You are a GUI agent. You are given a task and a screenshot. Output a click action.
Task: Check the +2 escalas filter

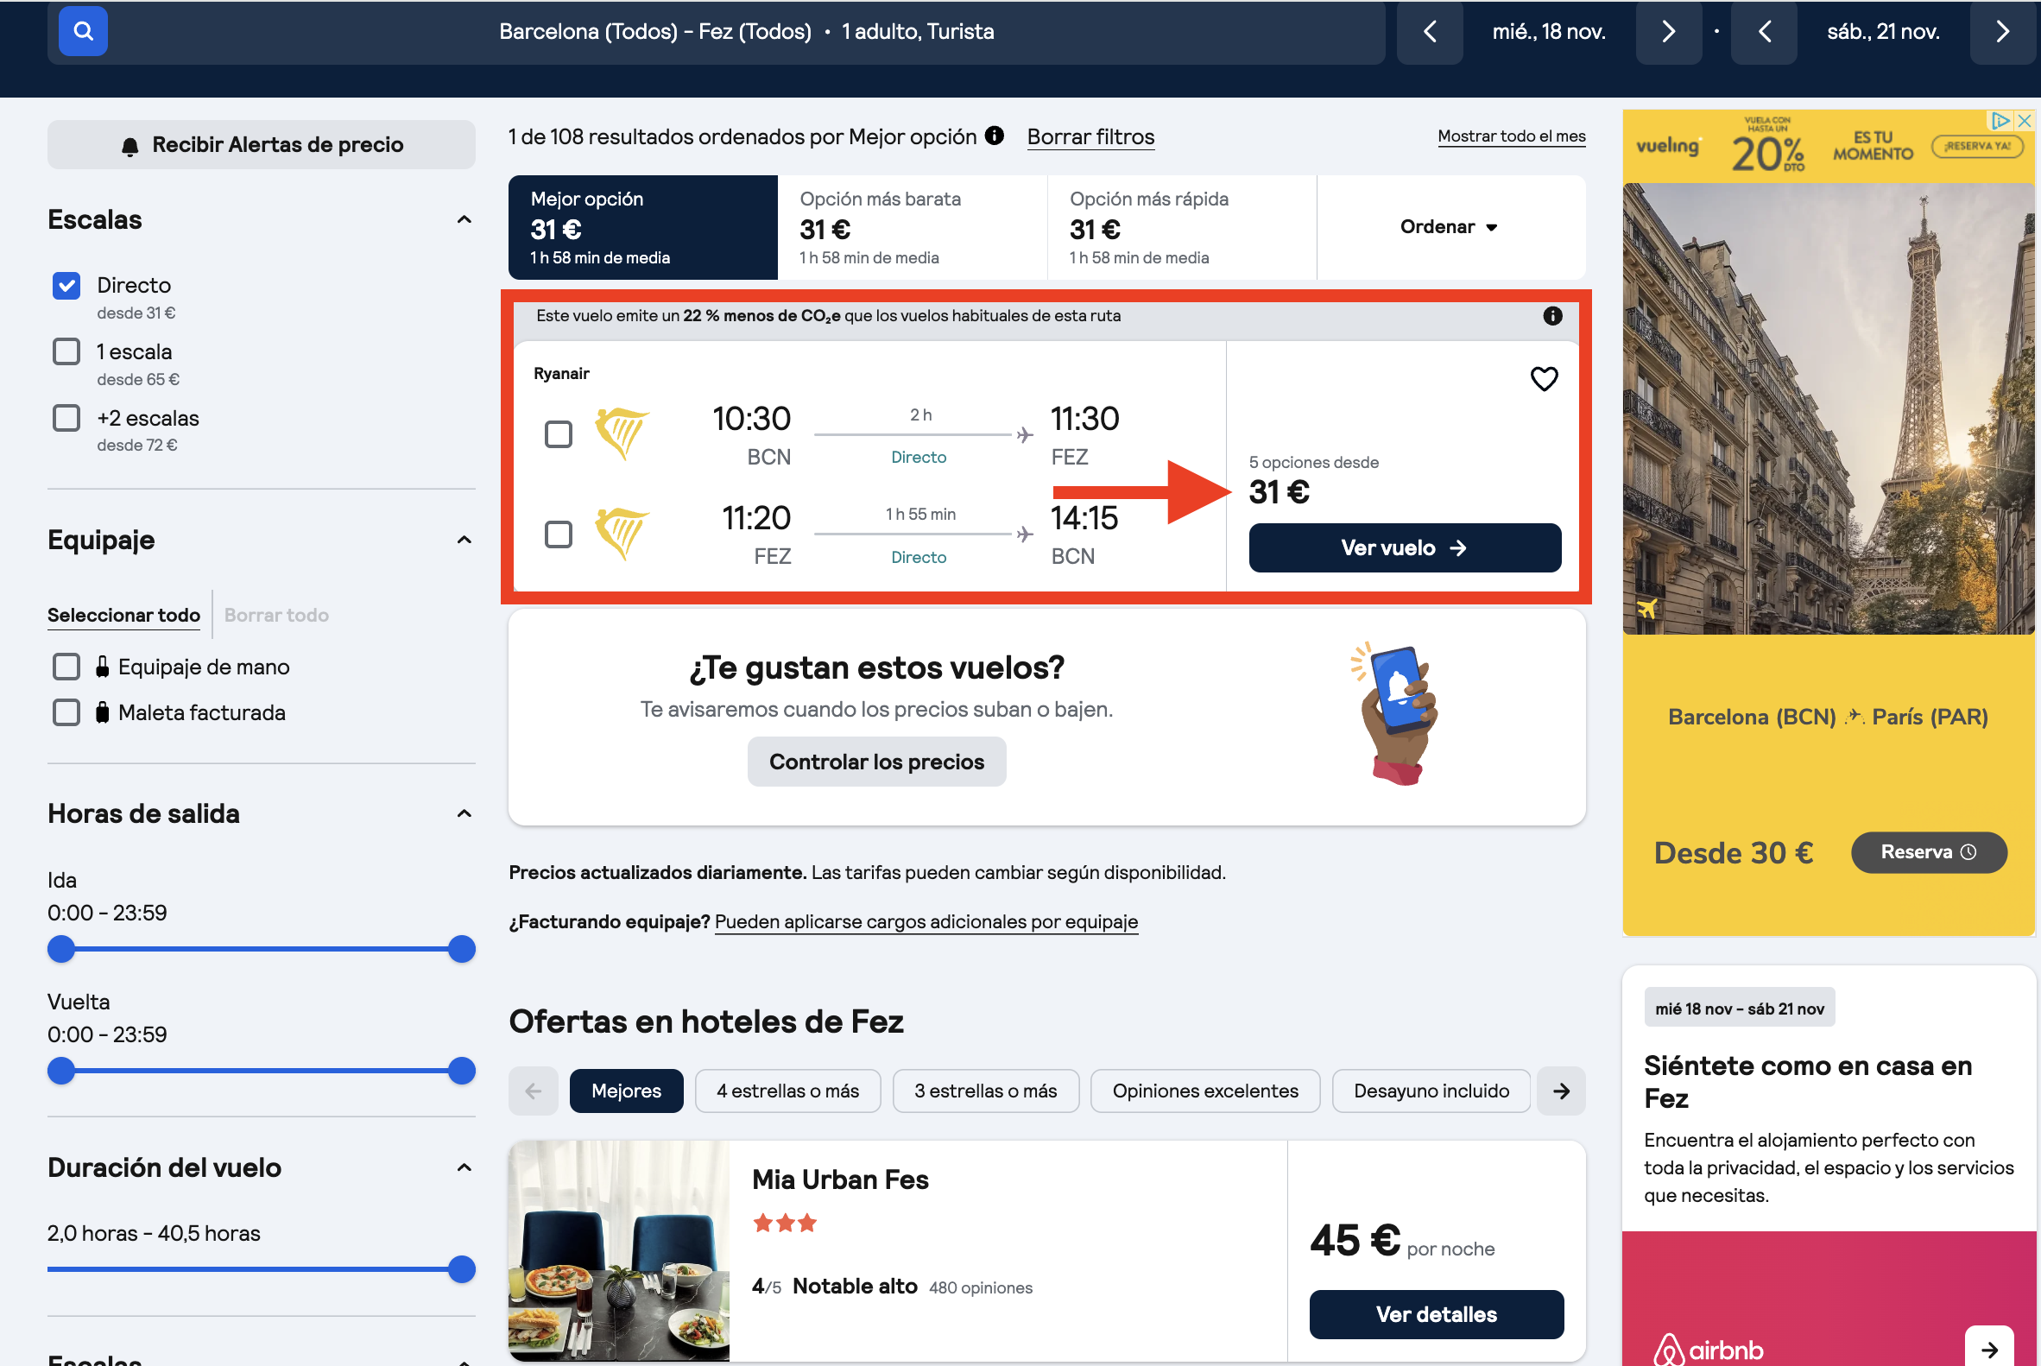click(66, 418)
